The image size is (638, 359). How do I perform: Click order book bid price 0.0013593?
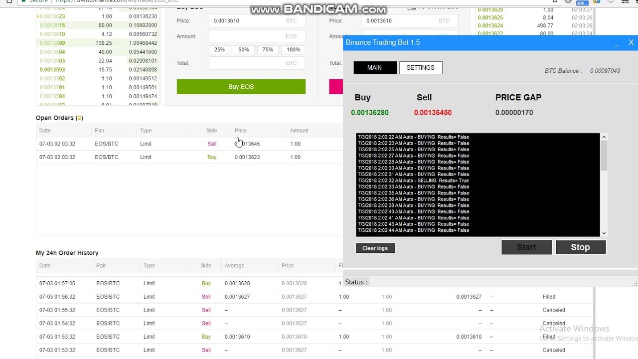click(x=52, y=70)
